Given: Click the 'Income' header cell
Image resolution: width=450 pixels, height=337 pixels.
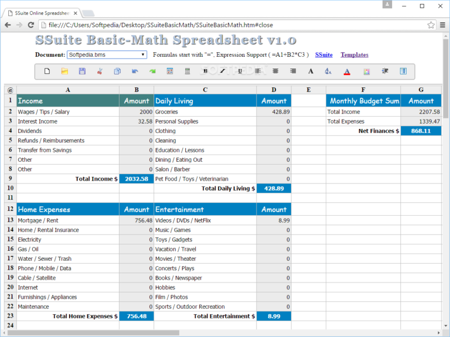Looking at the screenshot, I should pyautogui.click(x=68, y=101).
